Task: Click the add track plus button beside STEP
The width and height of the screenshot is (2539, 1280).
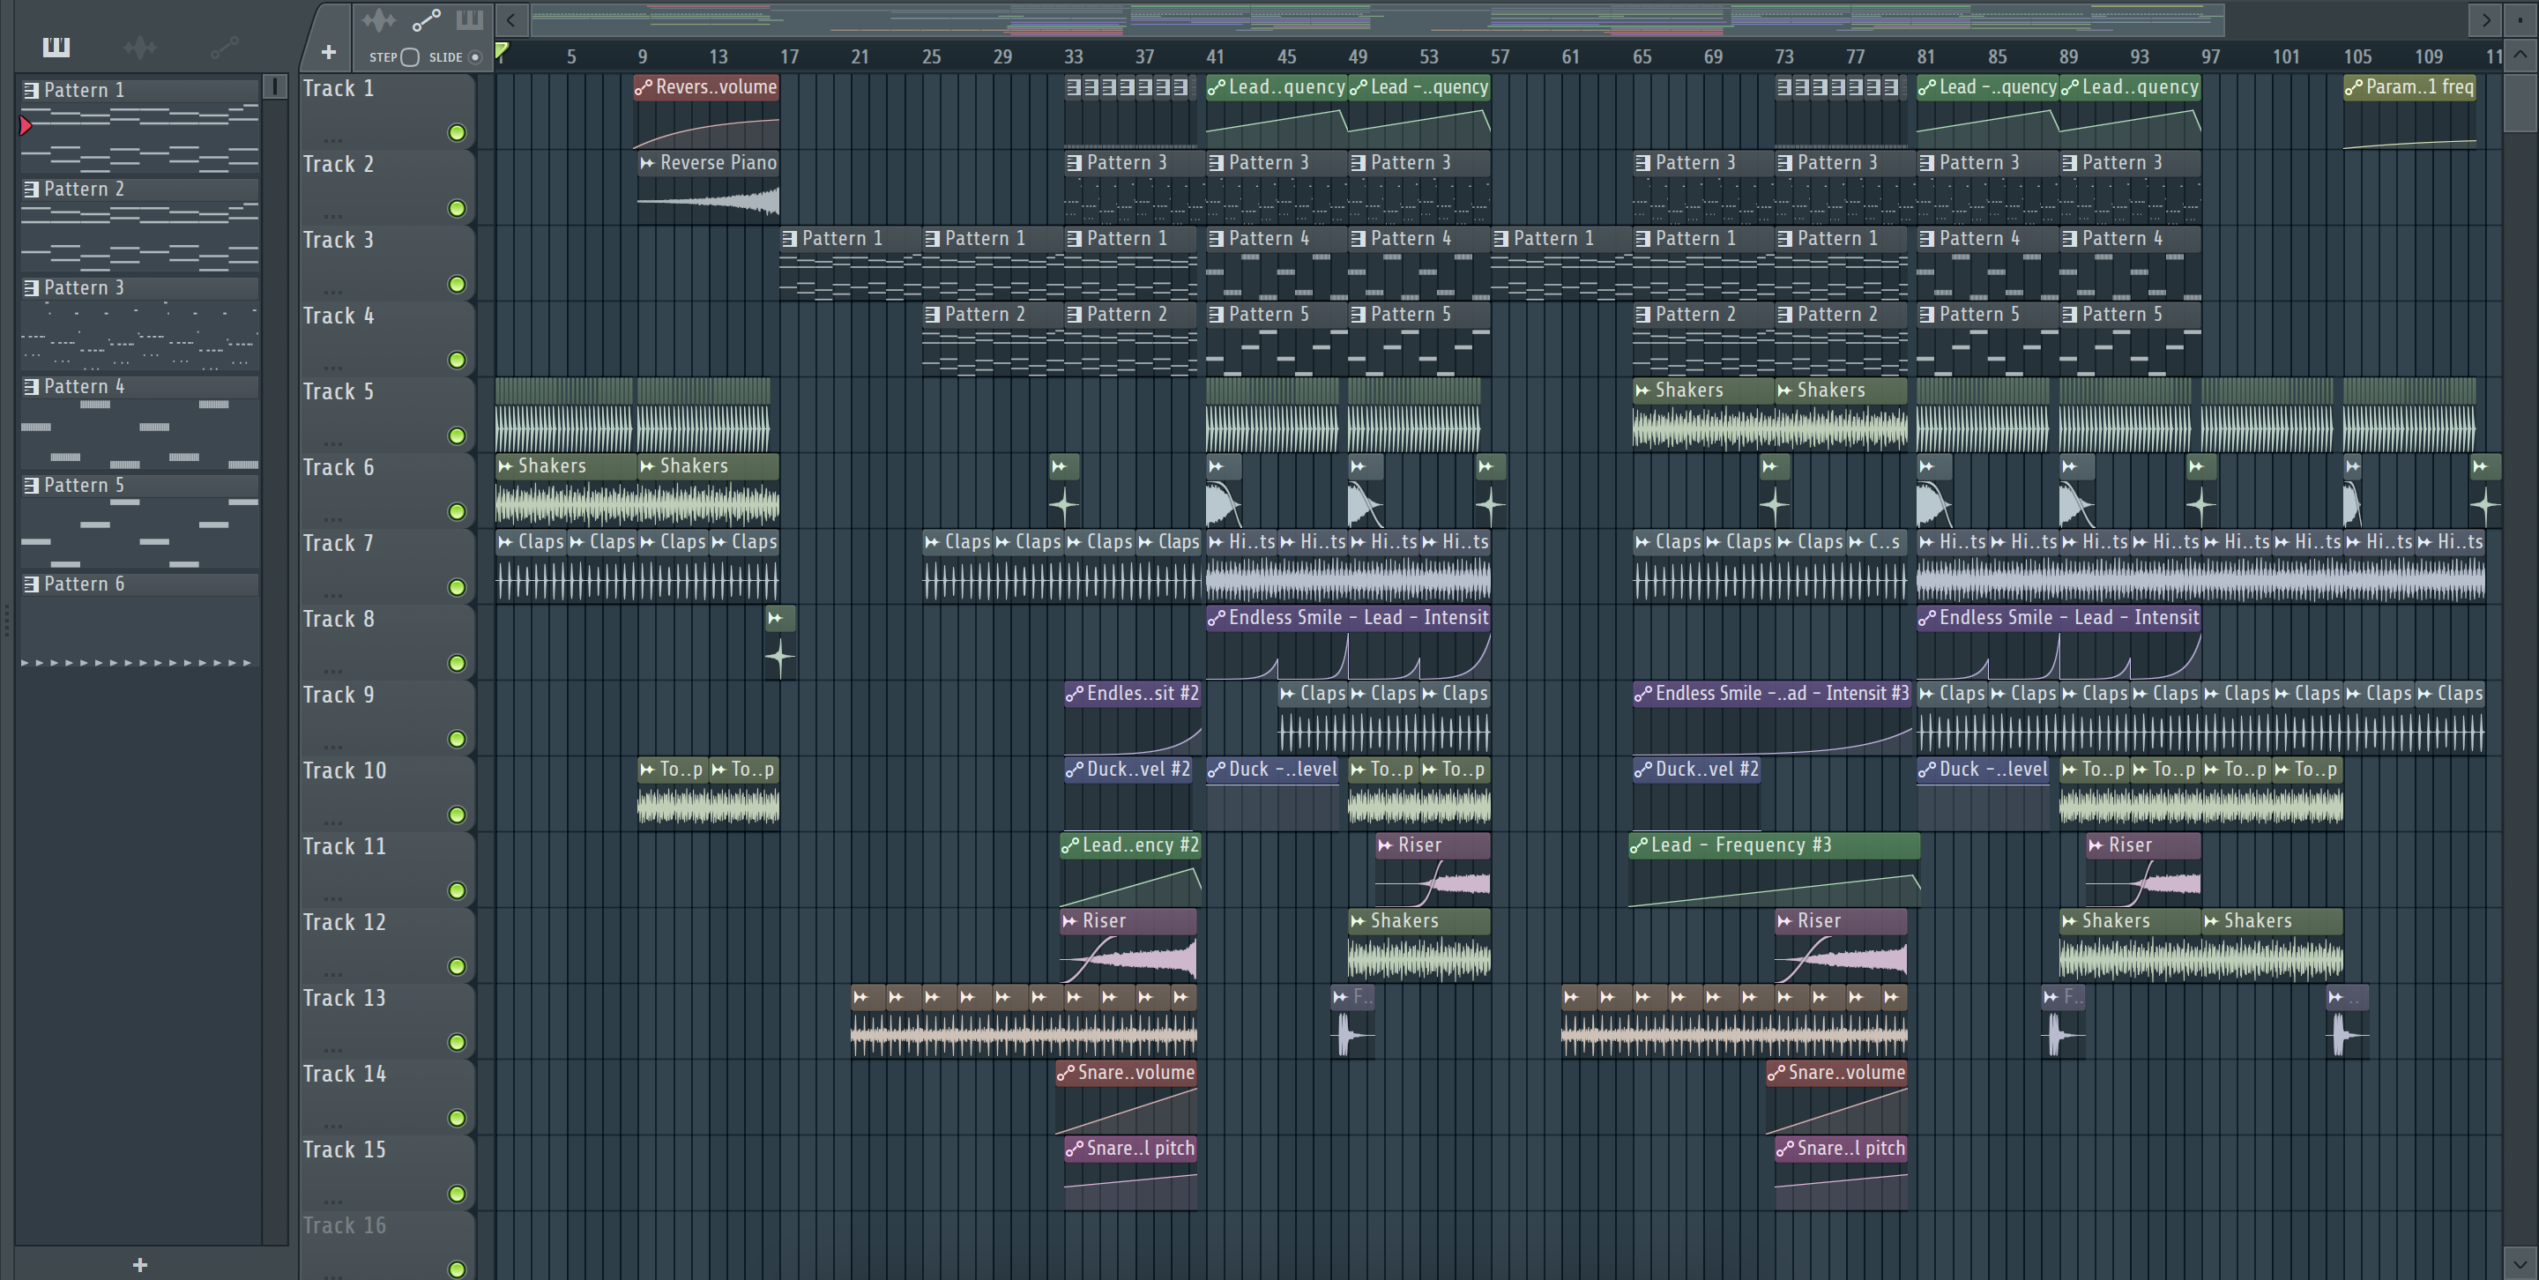Action: coord(328,52)
